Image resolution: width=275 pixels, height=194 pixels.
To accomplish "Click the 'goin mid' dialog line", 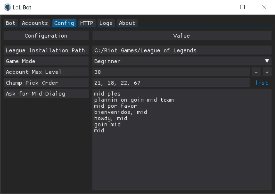I will tap(107, 124).
